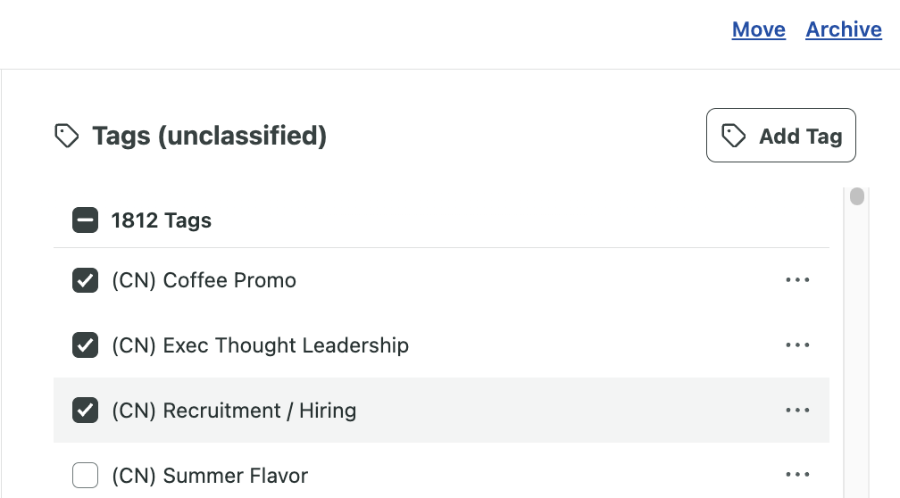Click the 1812 Tags count text
Screen dimensions: 900x498
[x=162, y=220]
